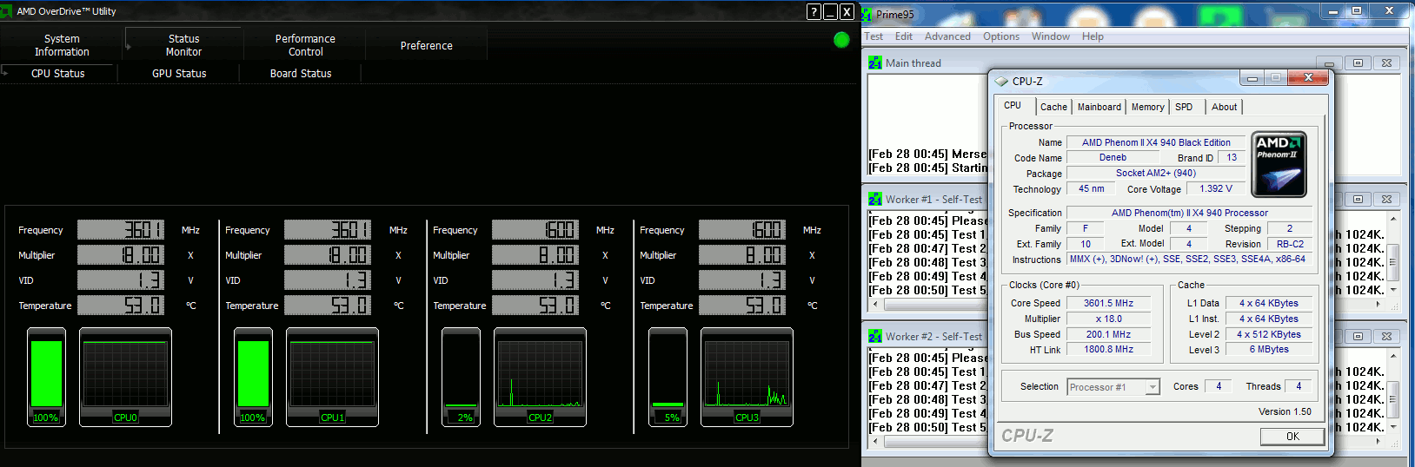Click the Worker #2 window vertical scrollbar thumb
This screenshot has height=467, width=1415.
pos(1393,398)
